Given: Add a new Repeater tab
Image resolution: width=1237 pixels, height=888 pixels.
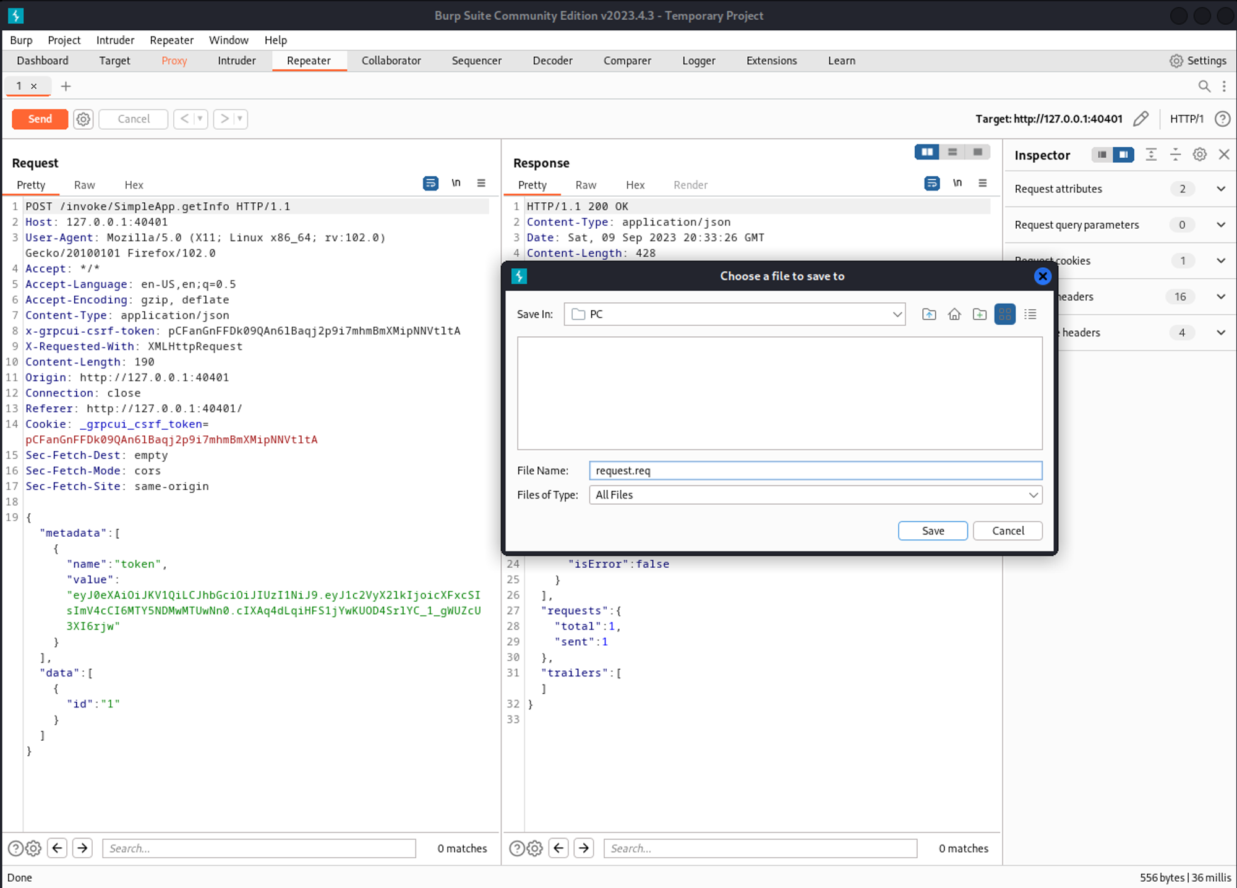Looking at the screenshot, I should [66, 87].
